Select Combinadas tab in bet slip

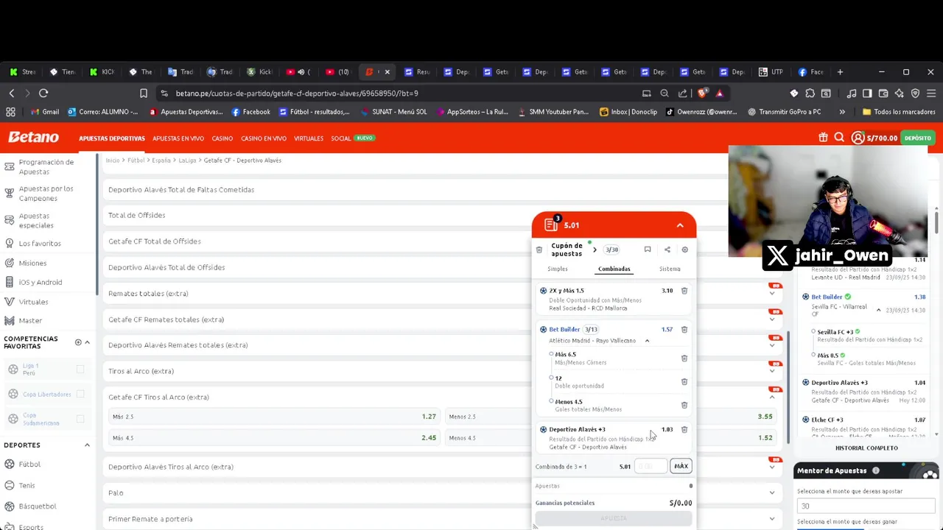point(614,269)
